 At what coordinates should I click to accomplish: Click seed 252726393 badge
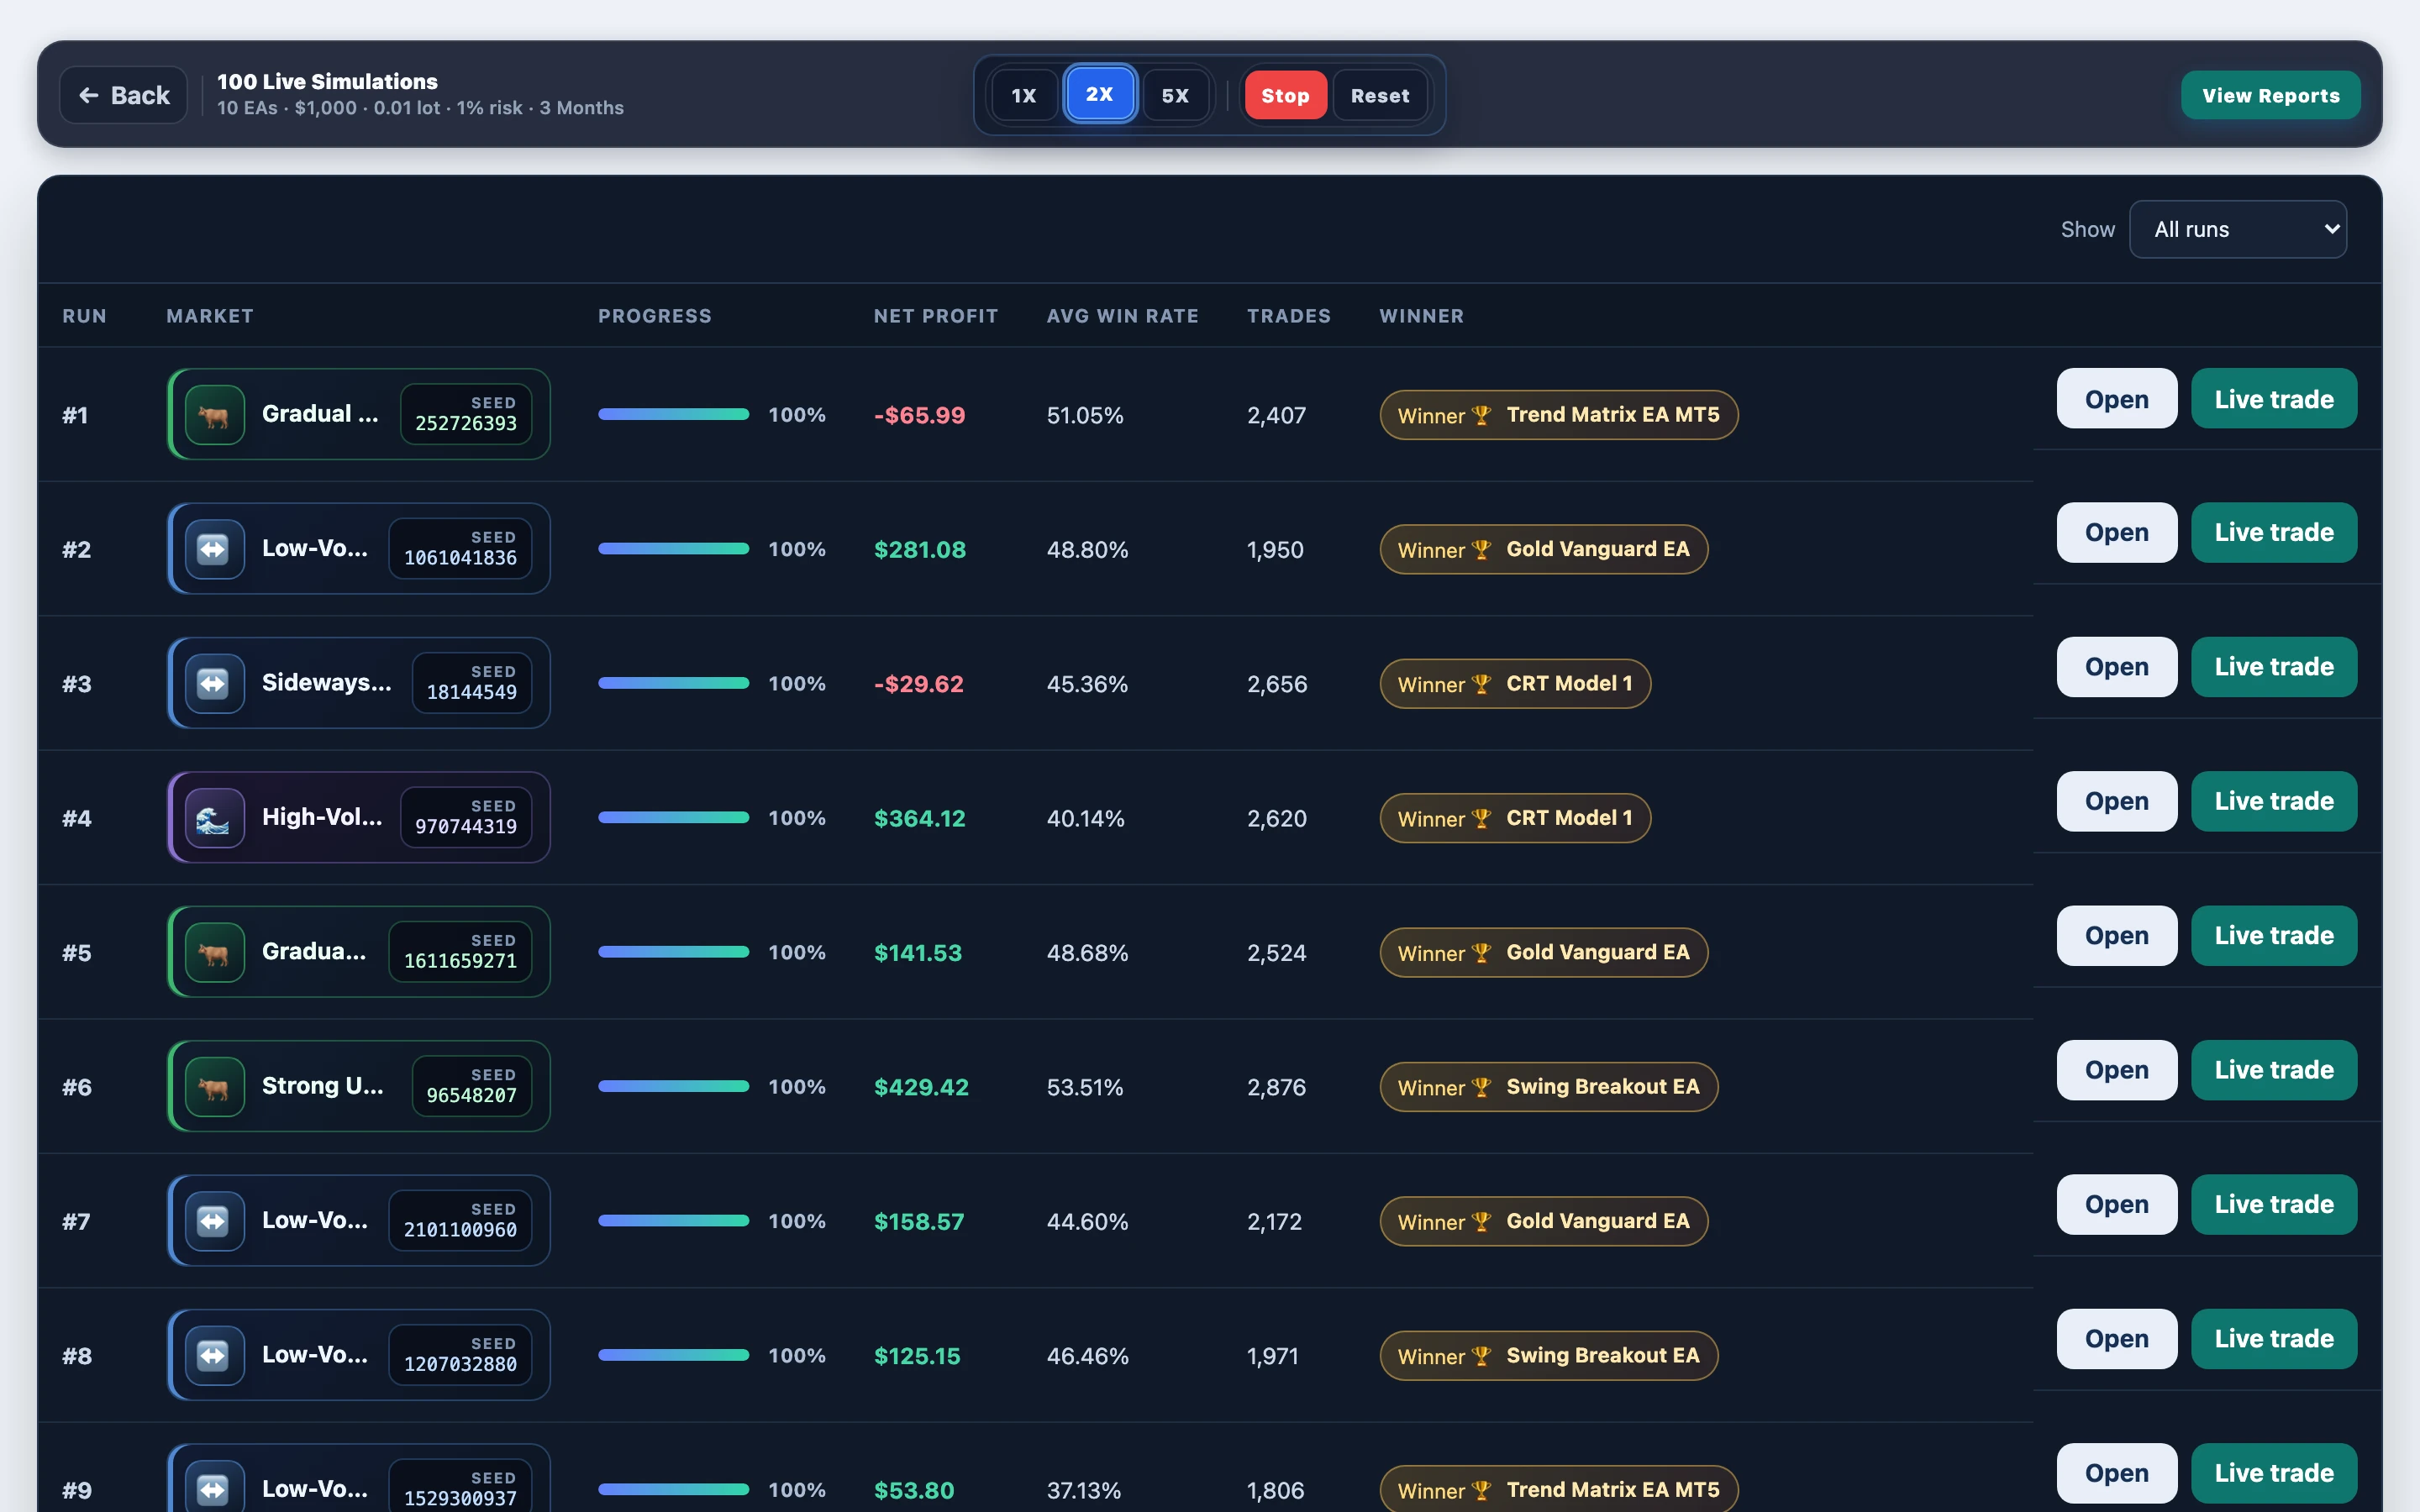pos(466,414)
